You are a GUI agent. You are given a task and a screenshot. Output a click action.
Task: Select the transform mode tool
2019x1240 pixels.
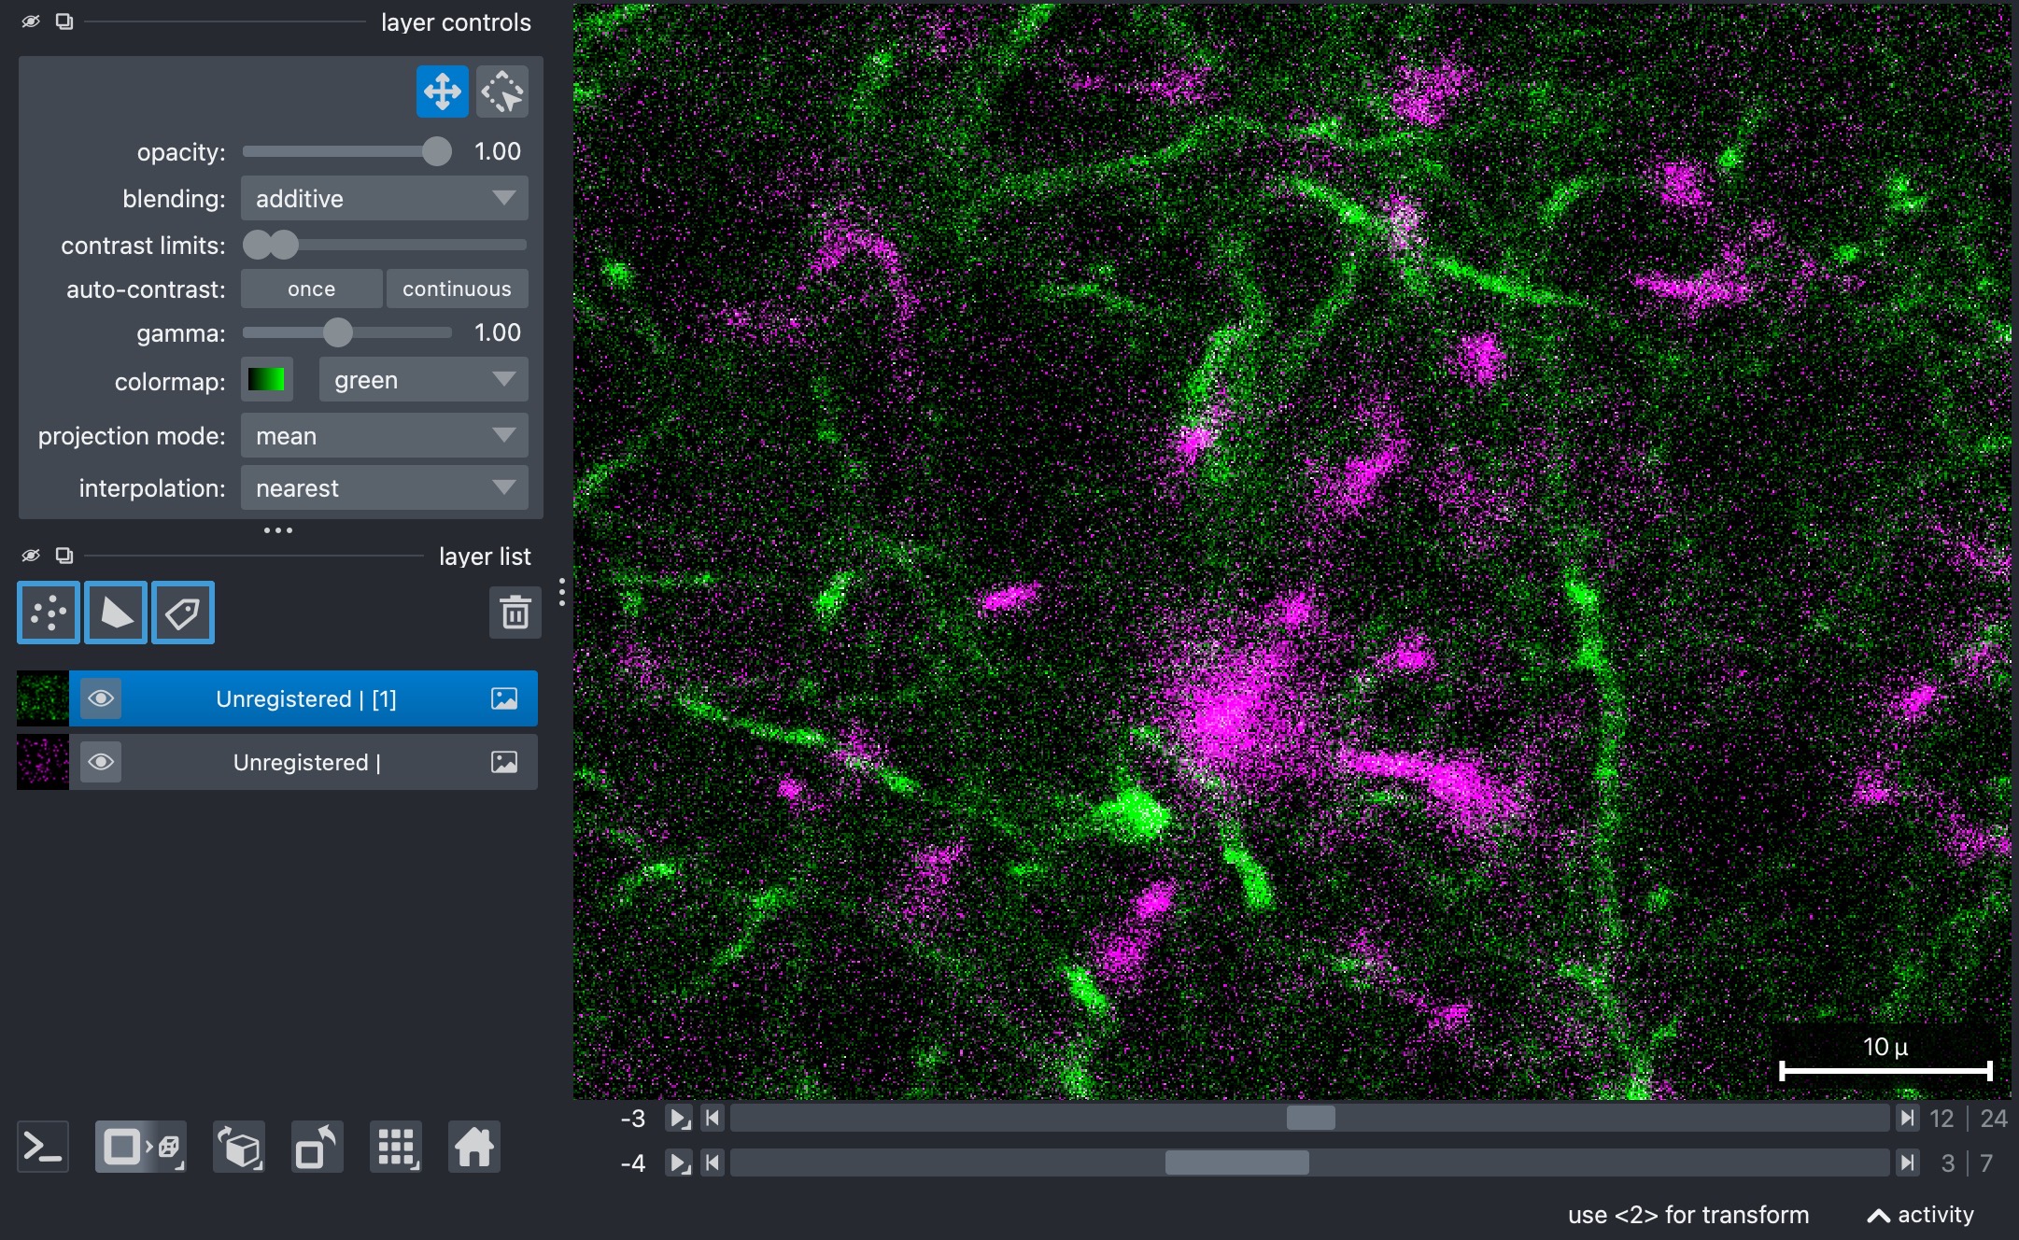pos(502,92)
